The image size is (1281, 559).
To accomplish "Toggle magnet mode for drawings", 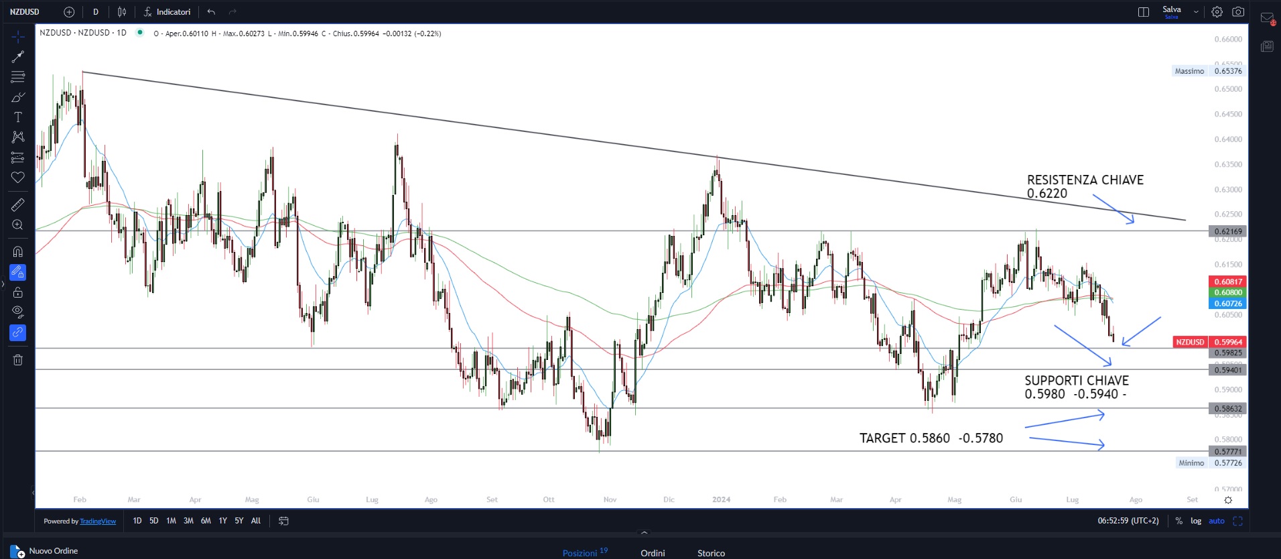I will coord(18,252).
